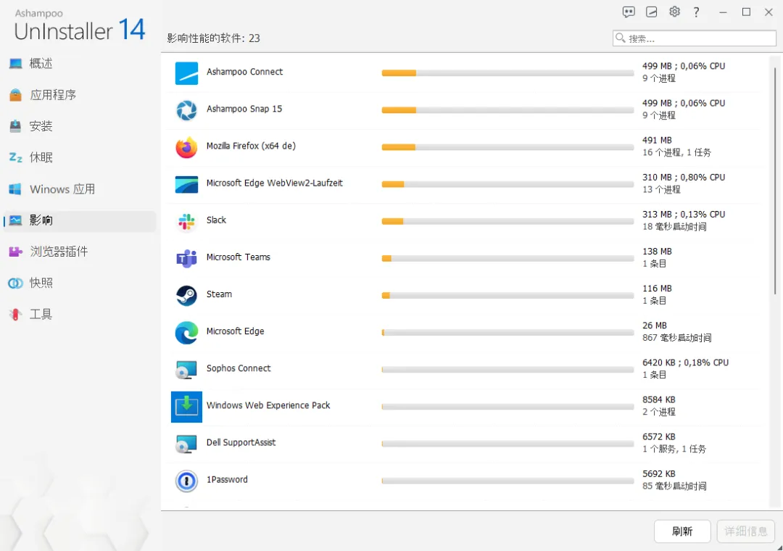Select the 影响 sidebar item
The height and width of the screenshot is (551, 783).
tap(80, 220)
